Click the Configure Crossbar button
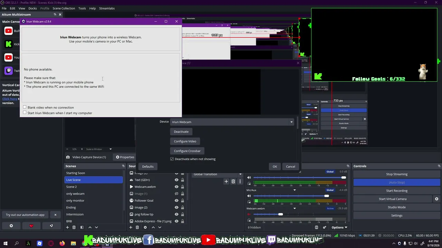The width and height of the screenshot is (442, 248). click(x=187, y=151)
